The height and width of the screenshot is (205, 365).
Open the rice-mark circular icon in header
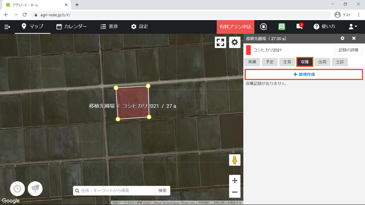tap(263, 26)
